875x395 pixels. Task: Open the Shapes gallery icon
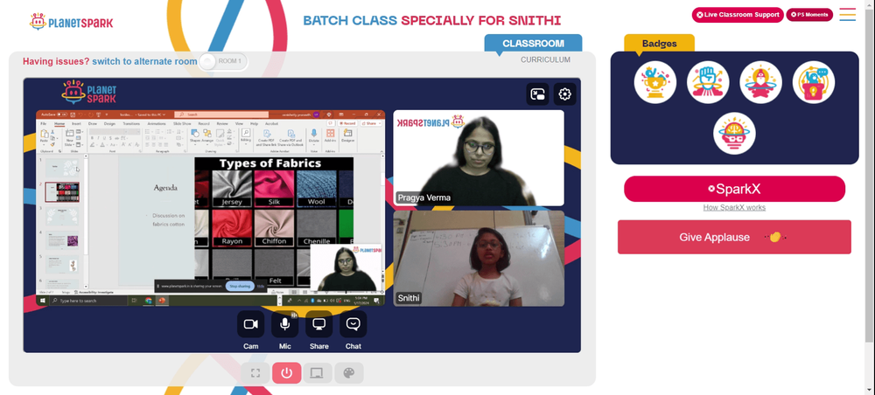[195, 133]
